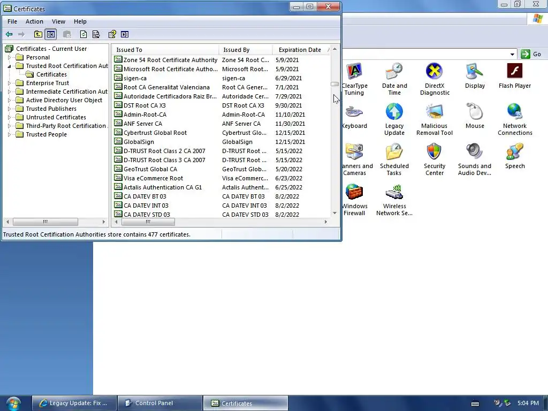Click the Go button in Control Panel
The width and height of the screenshot is (548, 411).
531,54
